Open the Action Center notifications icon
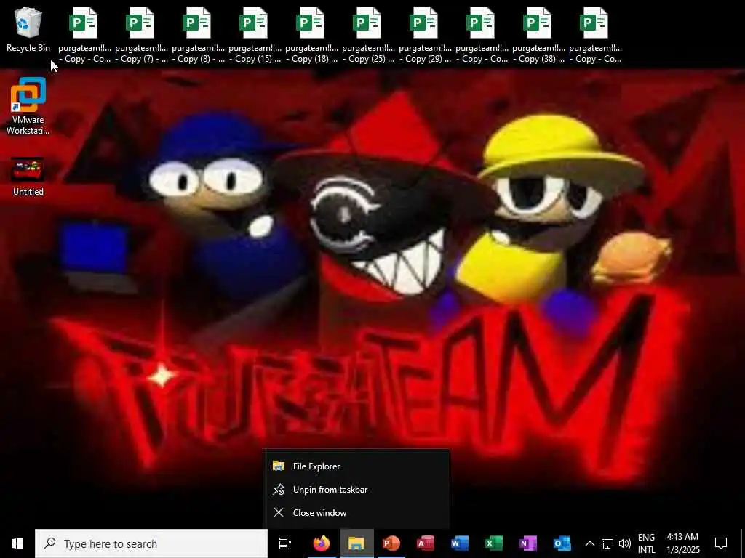 721,543
